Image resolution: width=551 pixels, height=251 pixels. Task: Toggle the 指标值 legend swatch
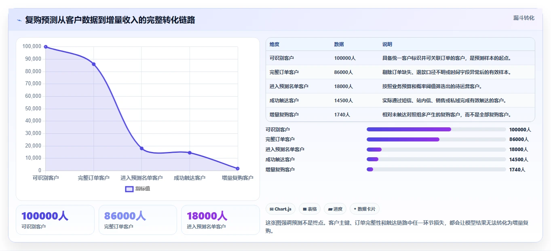129,189
